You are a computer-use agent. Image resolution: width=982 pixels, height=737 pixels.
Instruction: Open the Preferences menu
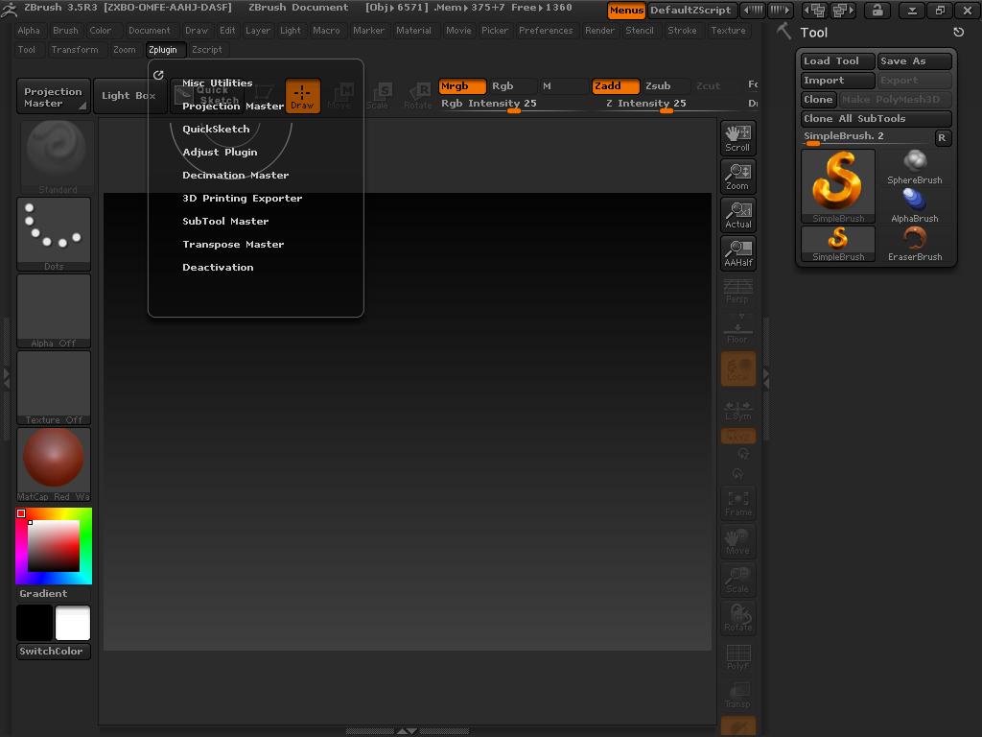coord(546,30)
